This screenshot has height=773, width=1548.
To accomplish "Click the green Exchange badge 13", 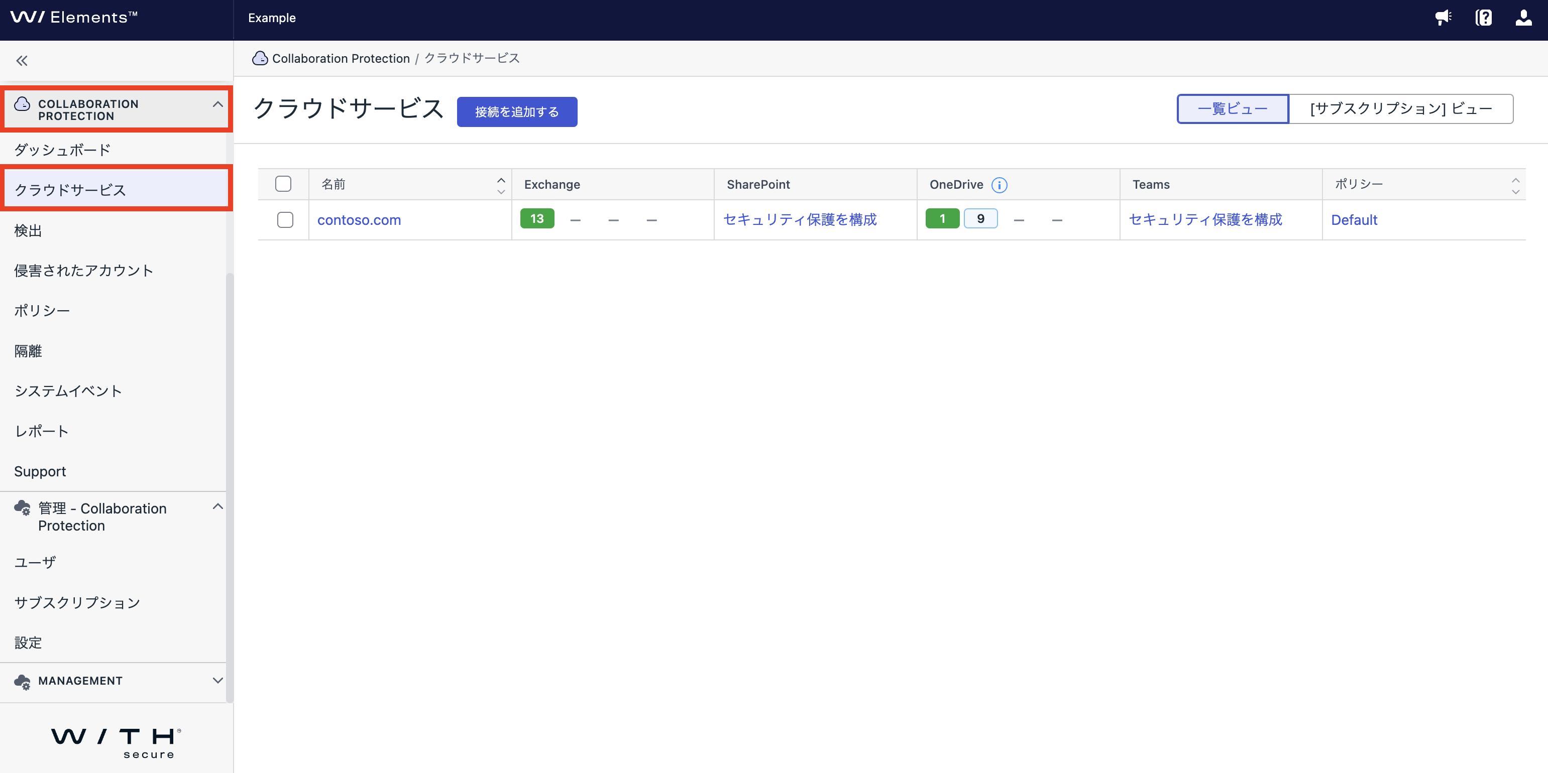I will [536, 219].
